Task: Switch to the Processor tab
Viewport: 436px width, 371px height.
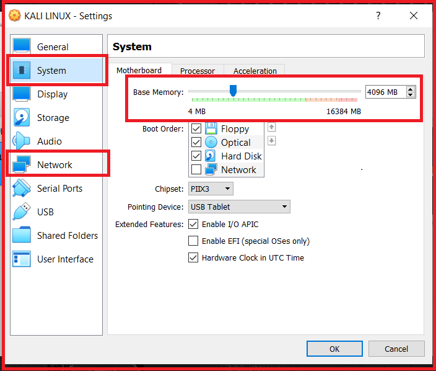Action: tap(198, 71)
